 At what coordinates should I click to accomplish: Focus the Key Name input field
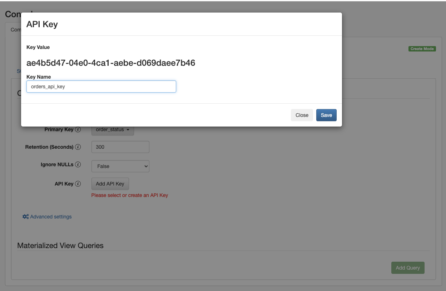[101, 87]
